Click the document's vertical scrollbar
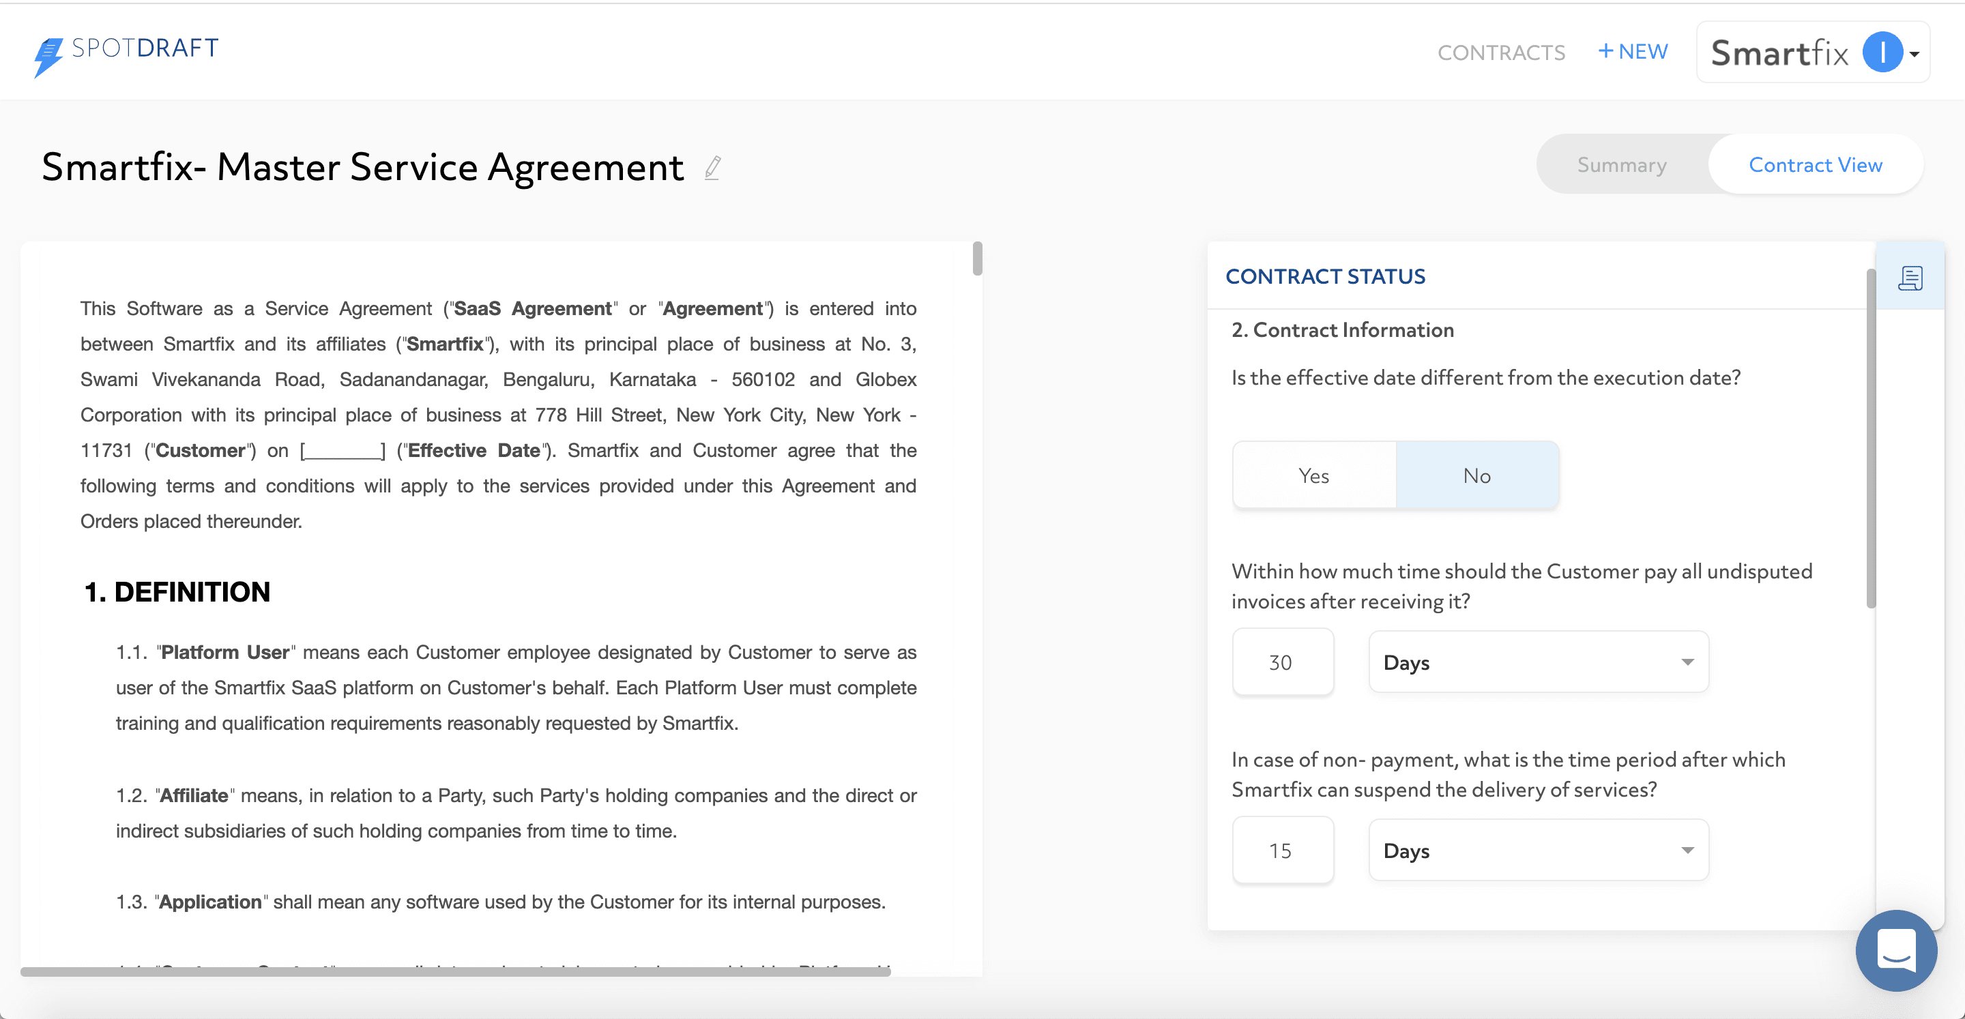The image size is (1965, 1019). 977,259
